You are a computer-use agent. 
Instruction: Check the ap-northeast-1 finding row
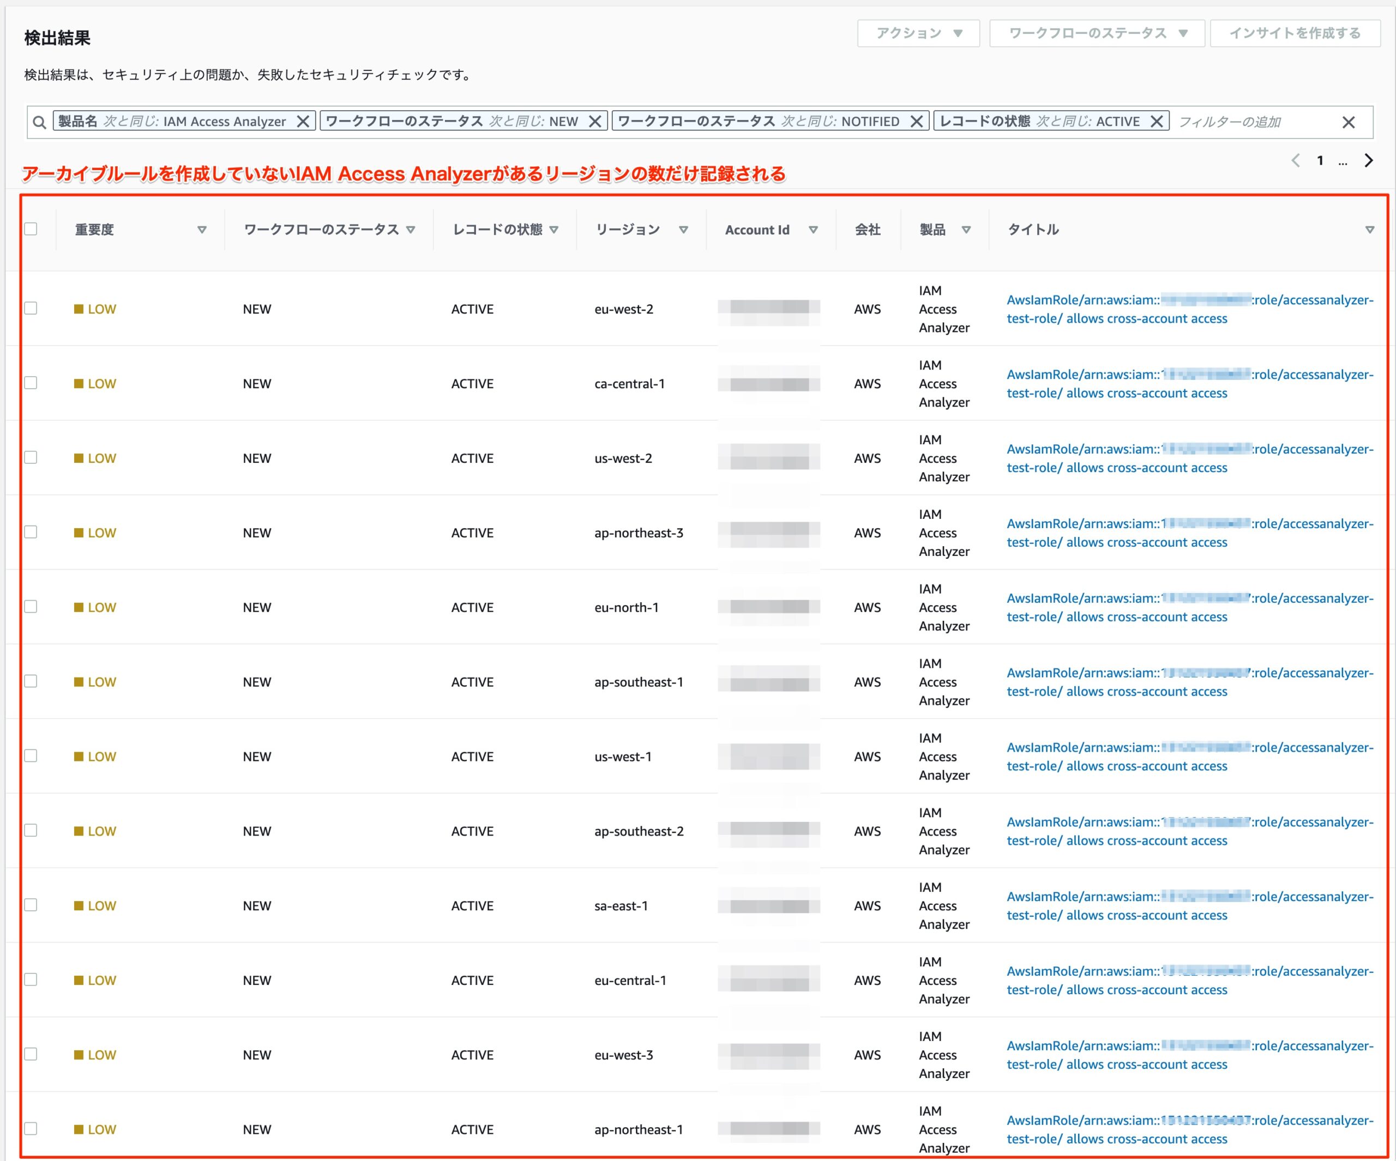coord(31,1128)
